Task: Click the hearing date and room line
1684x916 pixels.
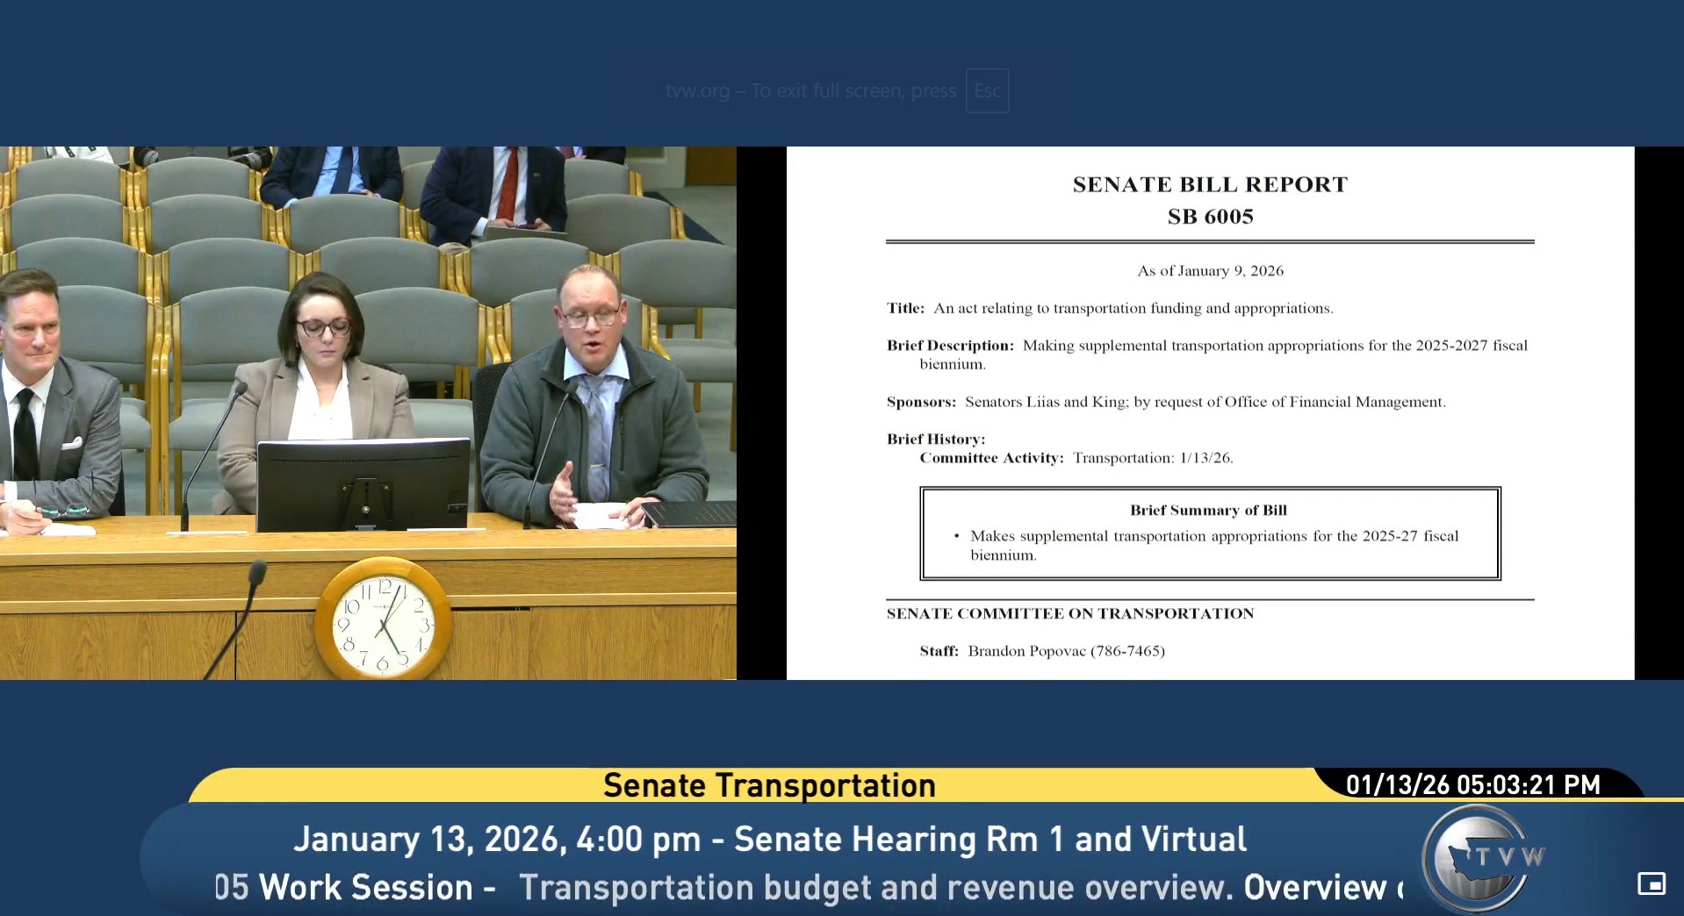Action: [x=769, y=840]
